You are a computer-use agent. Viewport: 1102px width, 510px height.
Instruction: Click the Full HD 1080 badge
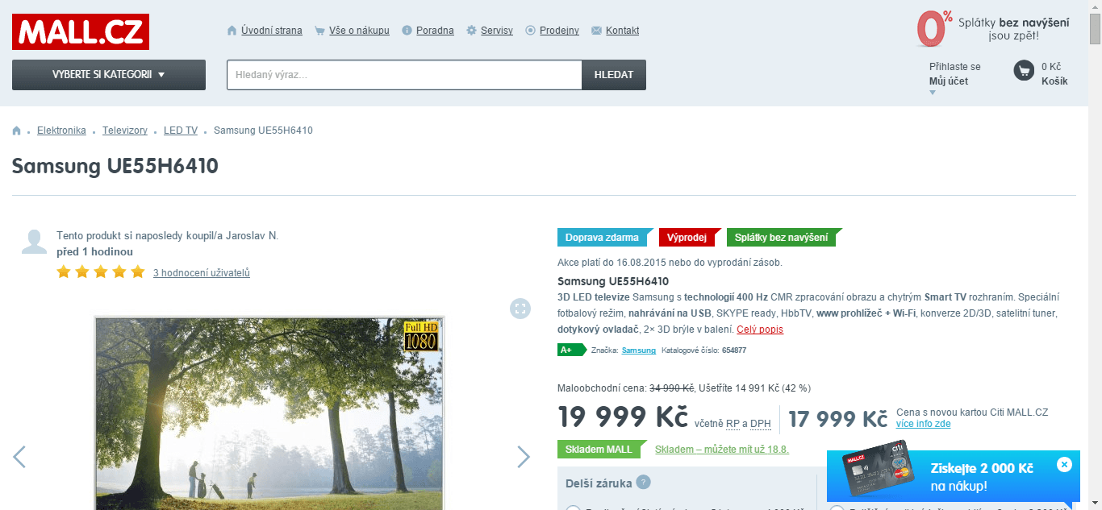[420, 336]
